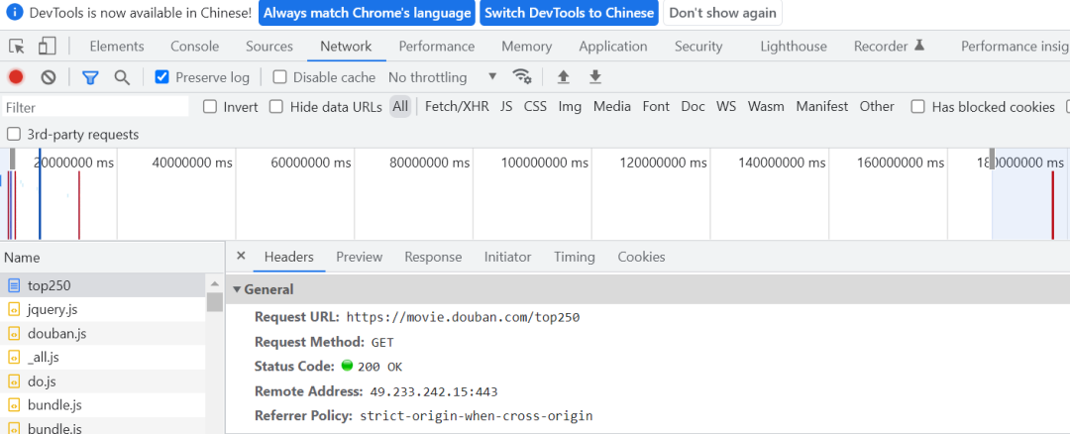1070x434 pixels.
Task: Filter requests by CSS type
Action: coord(536,106)
